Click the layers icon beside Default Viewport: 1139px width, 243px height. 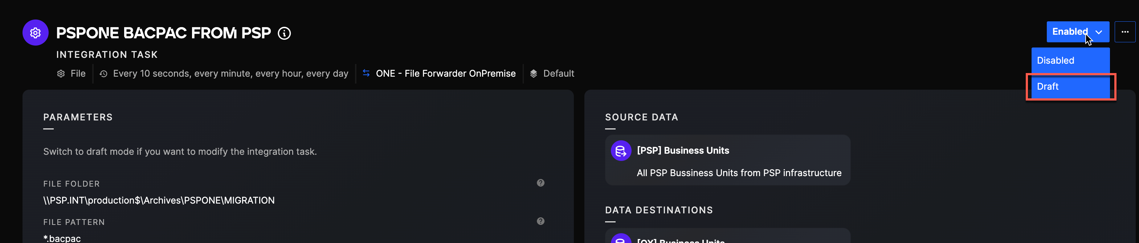534,73
